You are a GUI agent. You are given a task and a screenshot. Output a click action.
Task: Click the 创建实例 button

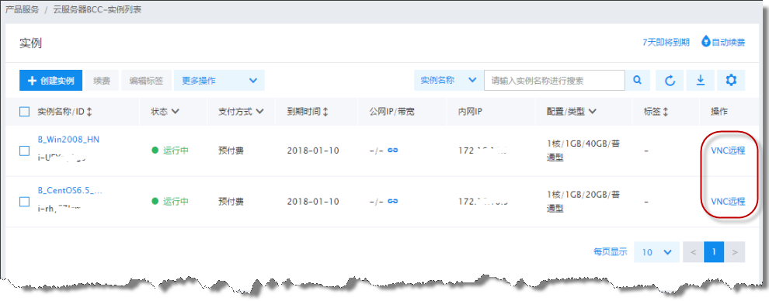pos(51,81)
